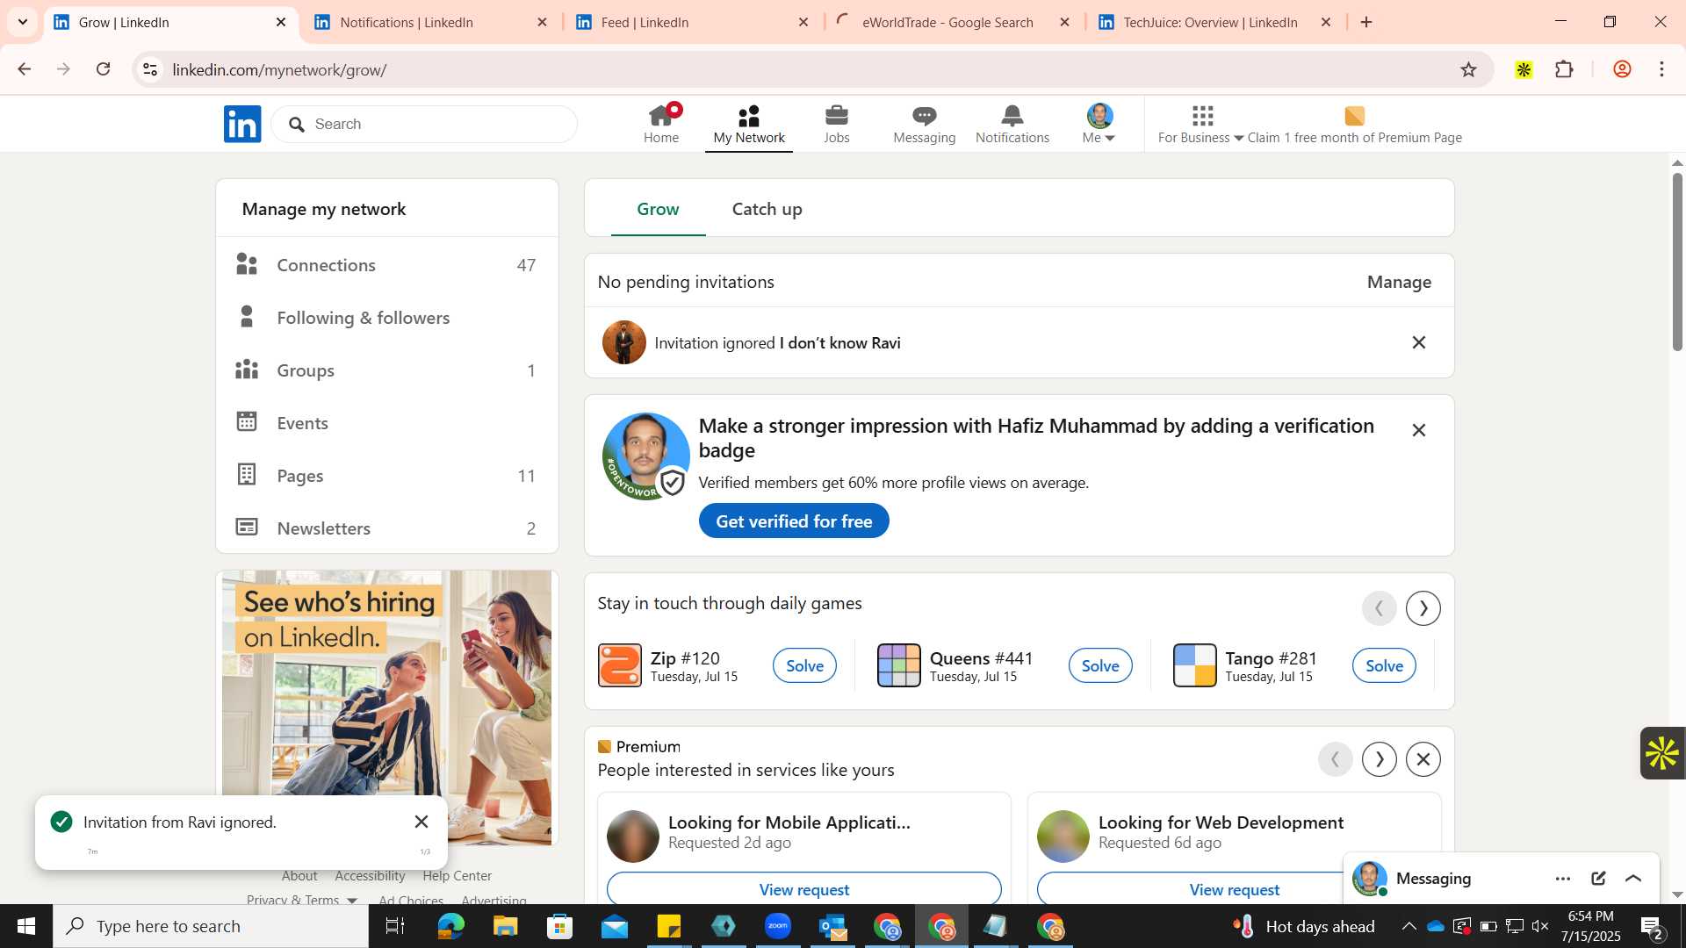The height and width of the screenshot is (948, 1686).
Task: Show previous Premium service requests
Action: click(x=1335, y=759)
